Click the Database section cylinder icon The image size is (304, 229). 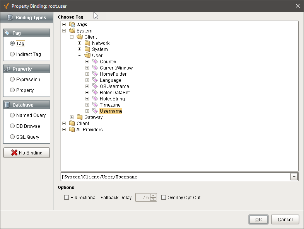point(7,105)
